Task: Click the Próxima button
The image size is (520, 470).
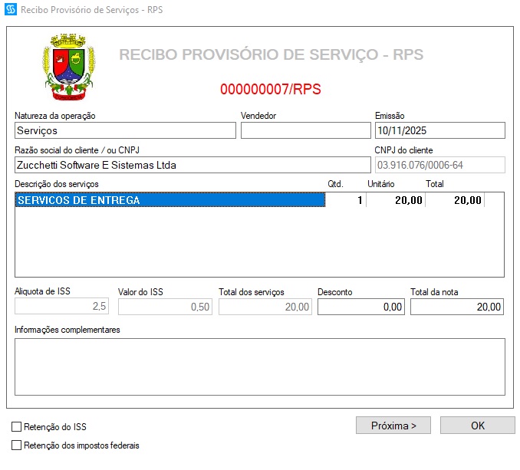Action: pyautogui.click(x=393, y=426)
